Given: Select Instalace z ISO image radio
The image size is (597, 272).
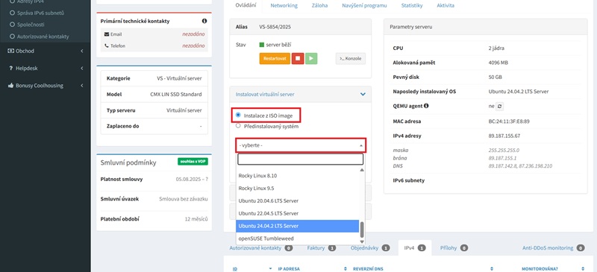Looking at the screenshot, I should pyautogui.click(x=238, y=115).
